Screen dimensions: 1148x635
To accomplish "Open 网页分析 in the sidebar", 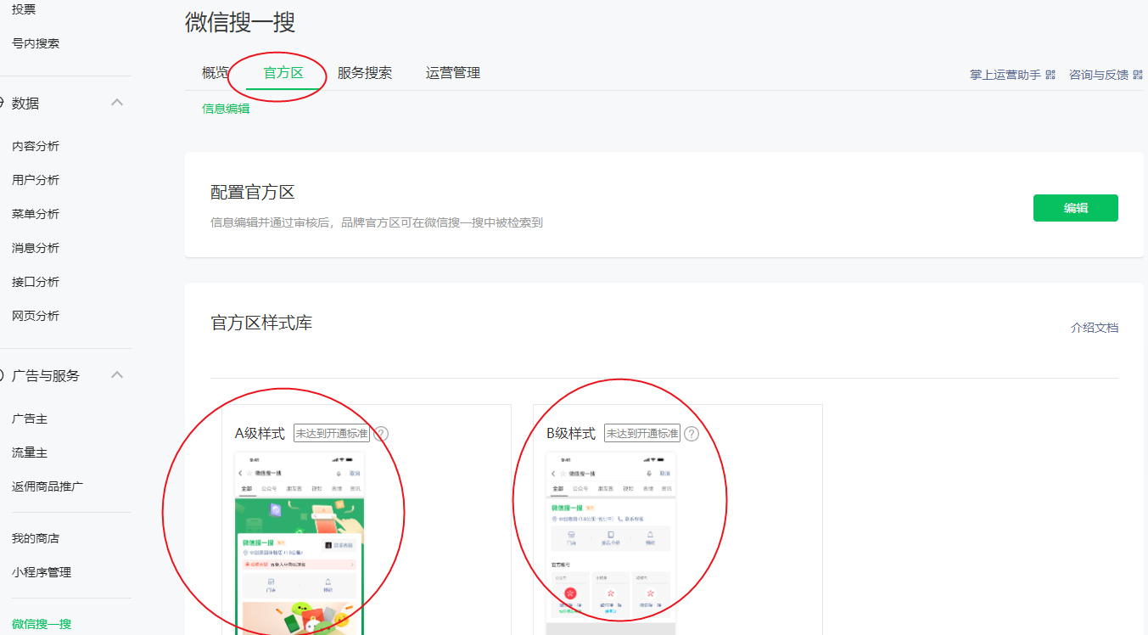I will [36, 316].
